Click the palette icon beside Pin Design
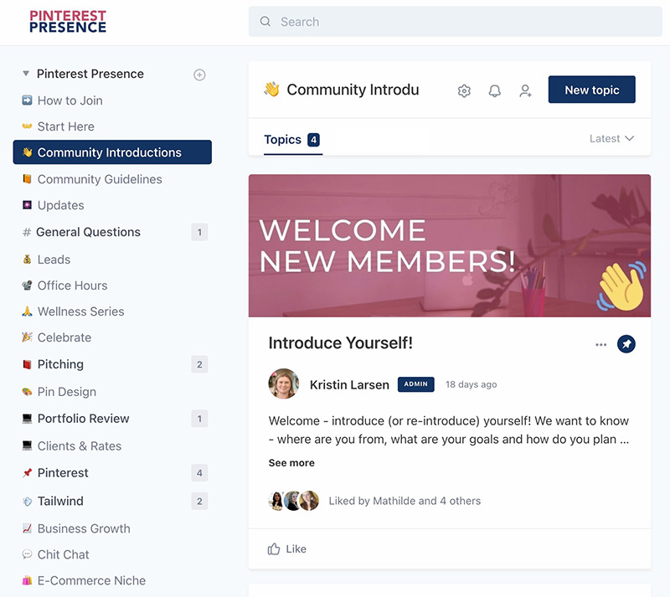 pyautogui.click(x=27, y=392)
